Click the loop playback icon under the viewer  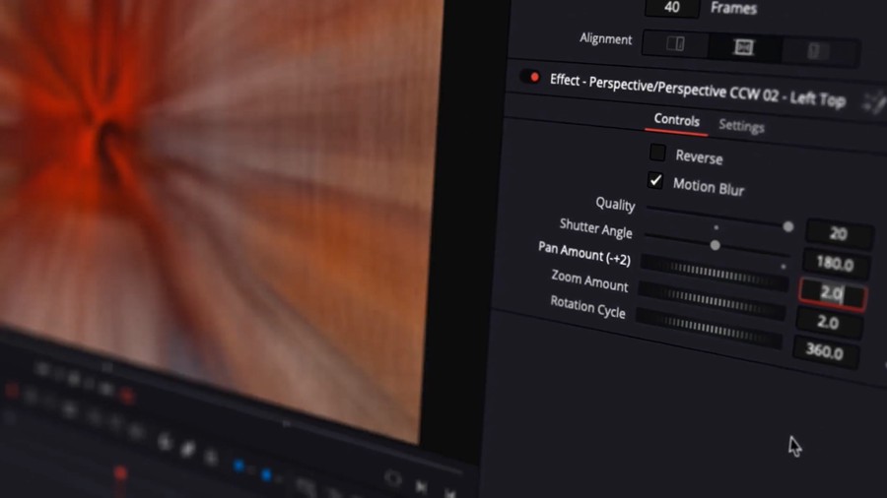click(393, 478)
